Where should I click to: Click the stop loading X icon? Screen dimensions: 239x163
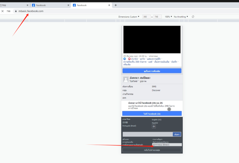2,11
